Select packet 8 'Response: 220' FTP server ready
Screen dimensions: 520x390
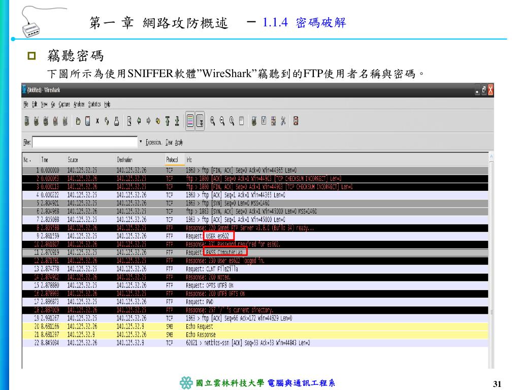coord(255,228)
